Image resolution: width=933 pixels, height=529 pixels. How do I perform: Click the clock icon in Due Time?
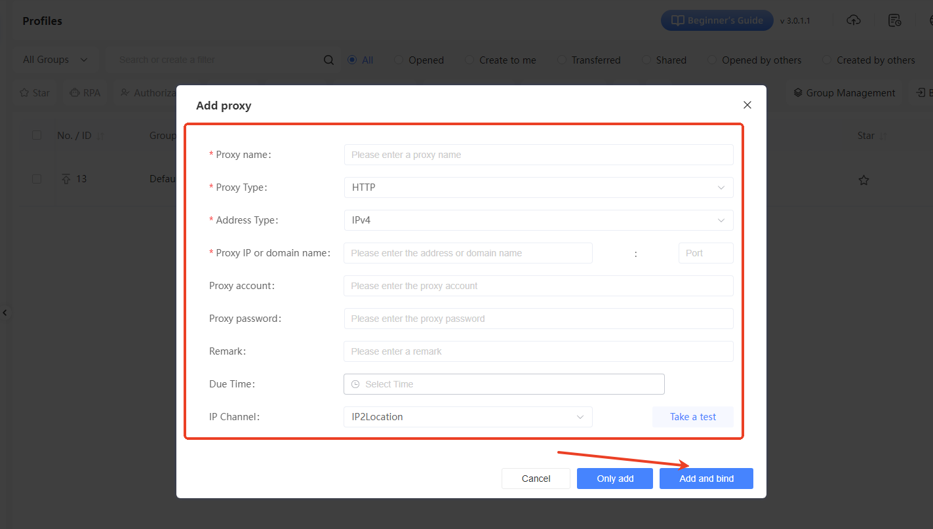coord(355,384)
